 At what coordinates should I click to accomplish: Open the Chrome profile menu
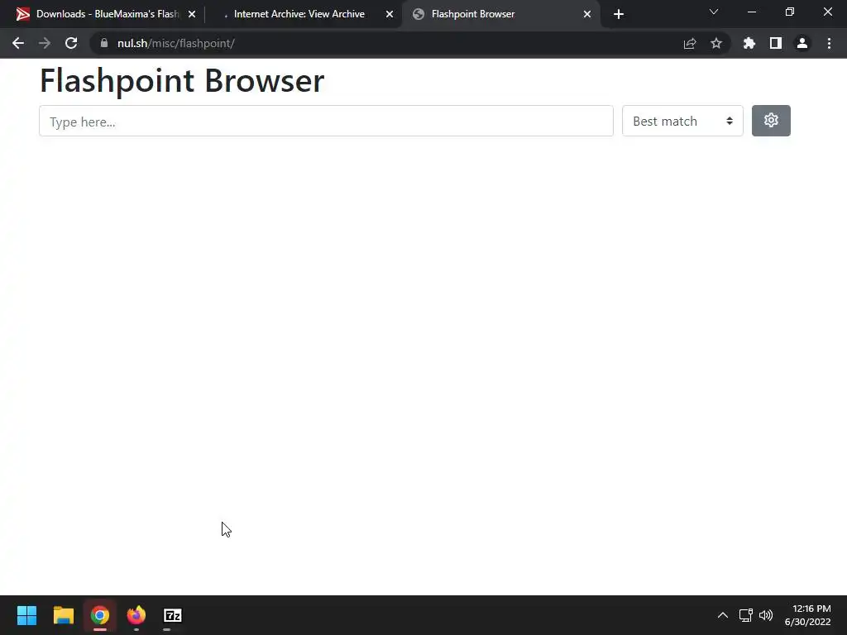(x=802, y=43)
